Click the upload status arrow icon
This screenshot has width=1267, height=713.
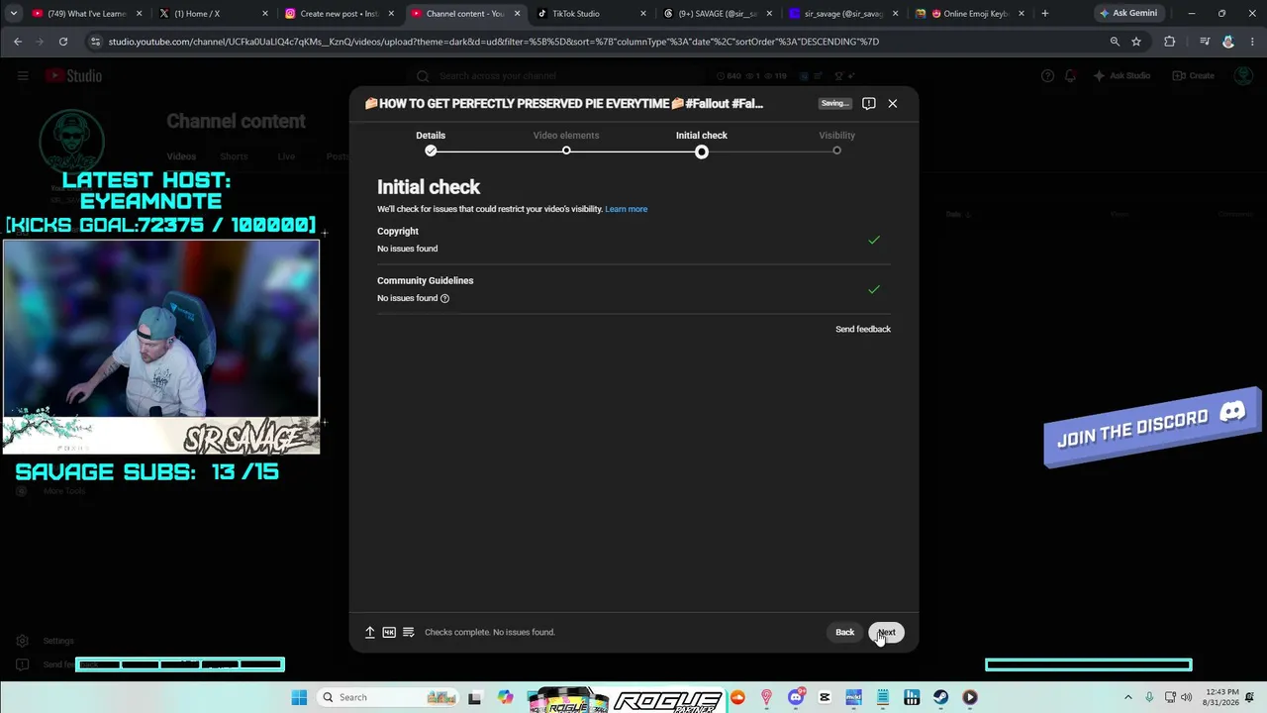370,632
